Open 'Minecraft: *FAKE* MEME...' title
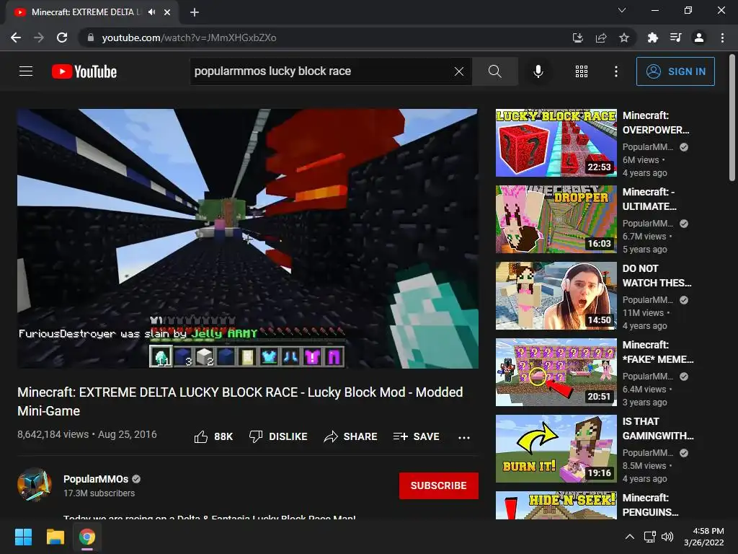The height and width of the screenshot is (554, 738). coord(658,352)
